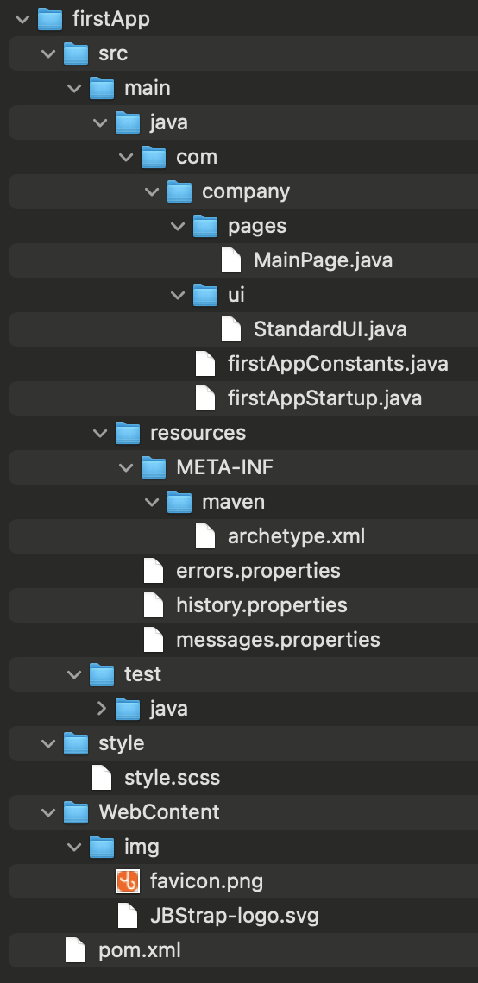Select firstAppStartup.java file name
The image size is (478, 983).
pyautogui.click(x=325, y=398)
